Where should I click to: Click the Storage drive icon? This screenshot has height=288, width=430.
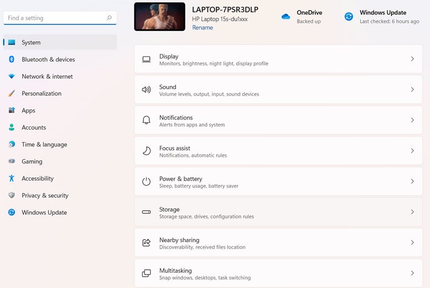[147, 212]
